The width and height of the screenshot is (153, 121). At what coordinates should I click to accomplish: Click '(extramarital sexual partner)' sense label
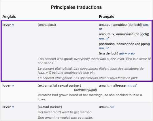coord(59,85)
